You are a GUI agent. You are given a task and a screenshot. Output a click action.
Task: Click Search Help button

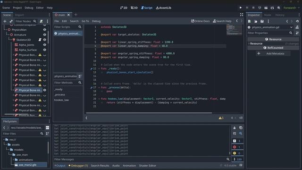(x=222, y=21)
